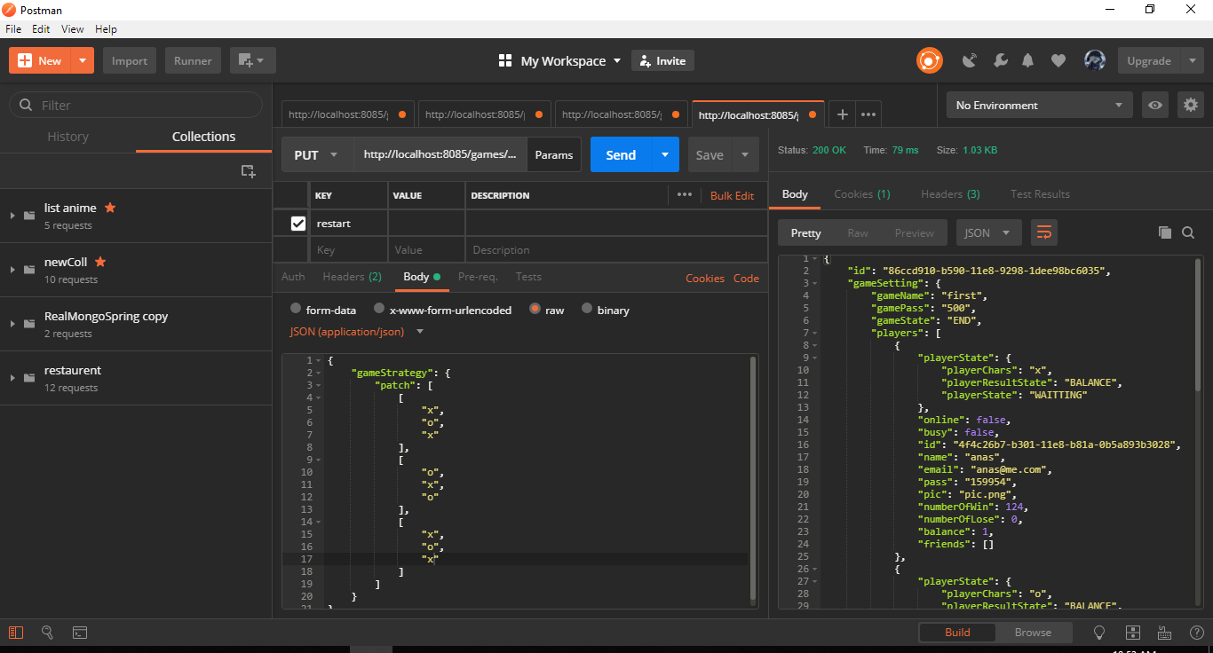Switch to Browse mode
Viewport: 1213px width, 653px height.
pos(1033,633)
